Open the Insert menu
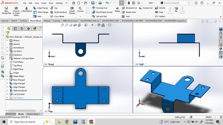The image size is (223, 125). 44,3
